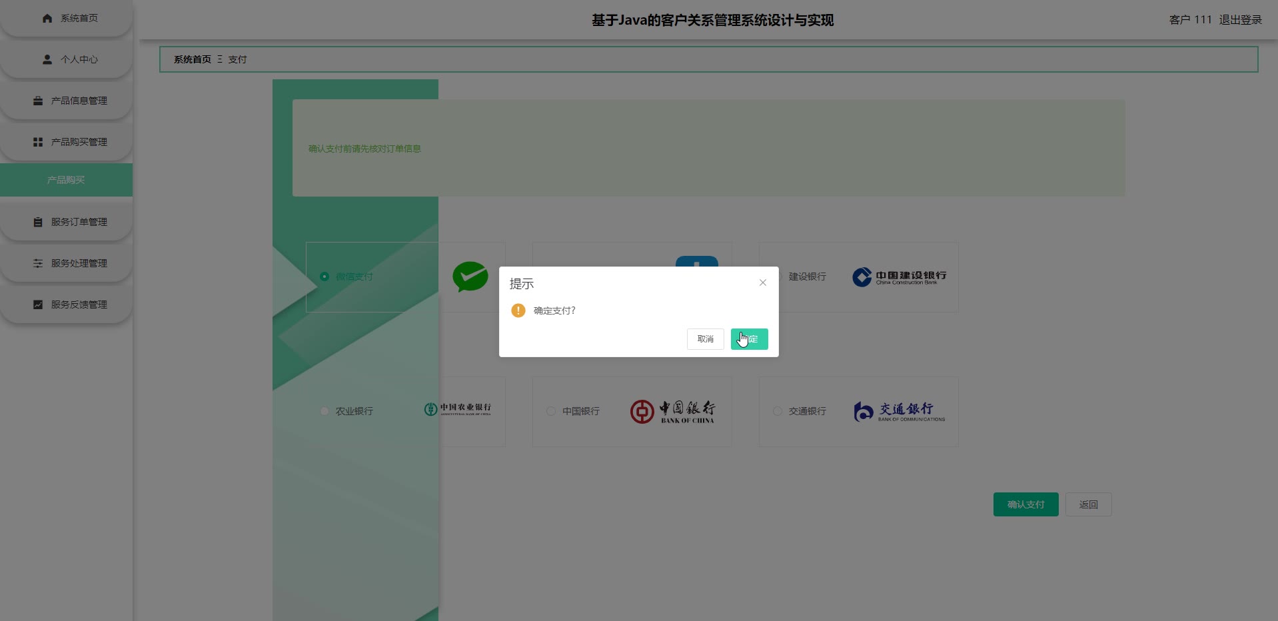The width and height of the screenshot is (1278, 621).
Task: Click the chart icon for 服务反馈管理
Action: tap(38, 305)
